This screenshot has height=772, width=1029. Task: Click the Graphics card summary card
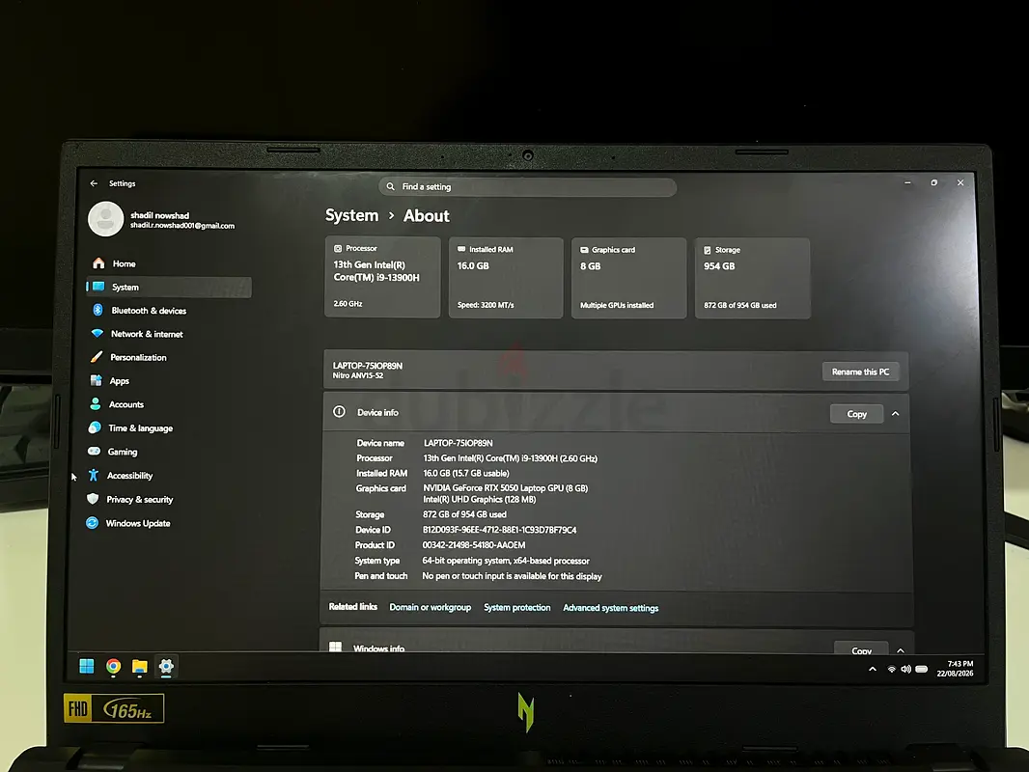pyautogui.click(x=628, y=278)
